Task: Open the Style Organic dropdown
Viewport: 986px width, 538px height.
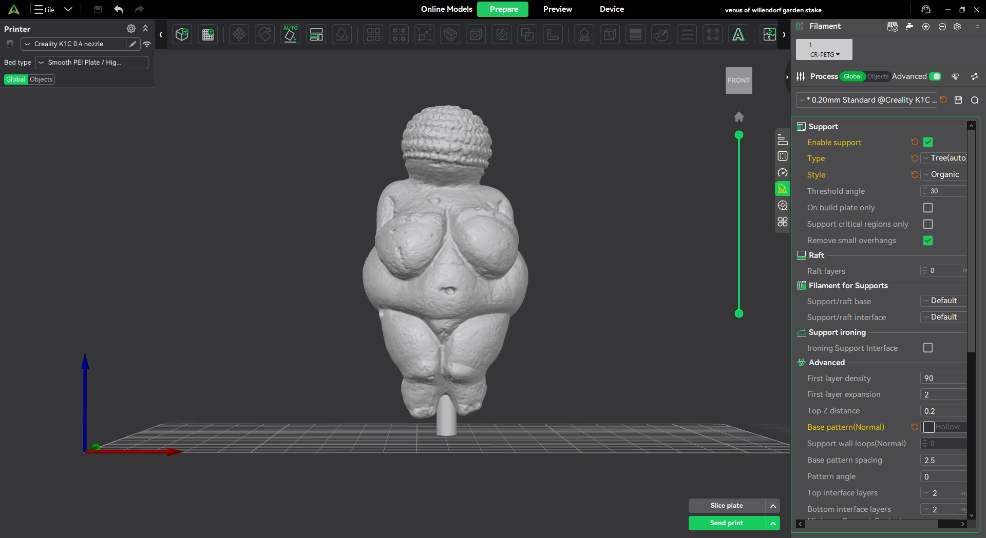Action: 944,174
